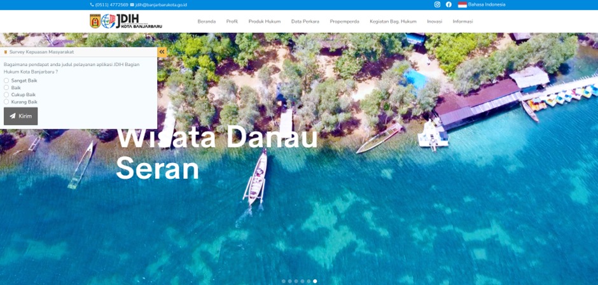Select the 'Sangat Baik' radio option

[x=6, y=81]
